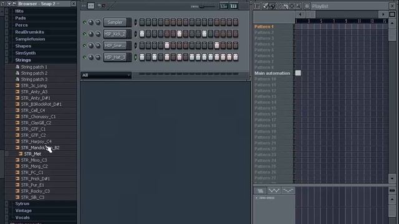Click the STR_Cell_C4 sample icon
The width and height of the screenshot is (399, 224).
tap(17, 110)
